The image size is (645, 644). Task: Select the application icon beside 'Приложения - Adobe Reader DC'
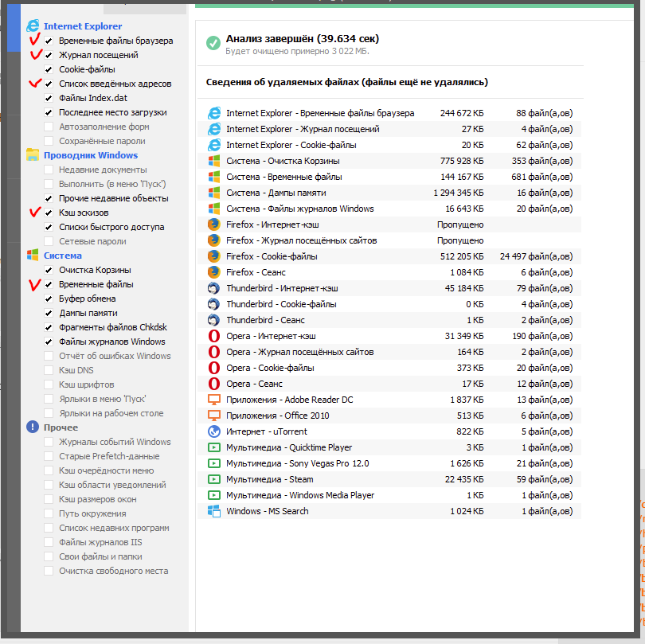[214, 400]
